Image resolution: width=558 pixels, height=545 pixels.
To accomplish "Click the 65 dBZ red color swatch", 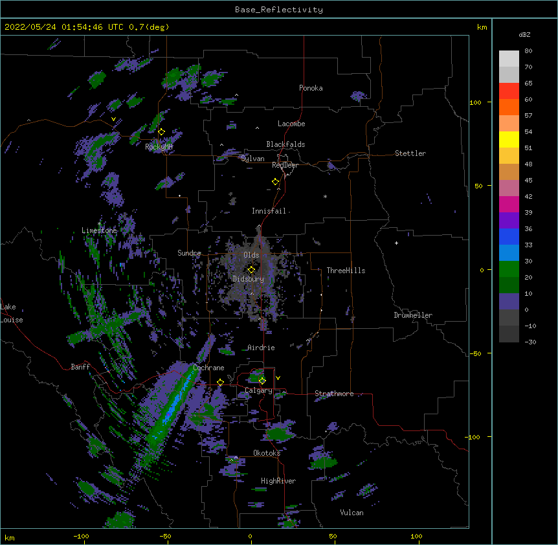I will coord(509,91).
